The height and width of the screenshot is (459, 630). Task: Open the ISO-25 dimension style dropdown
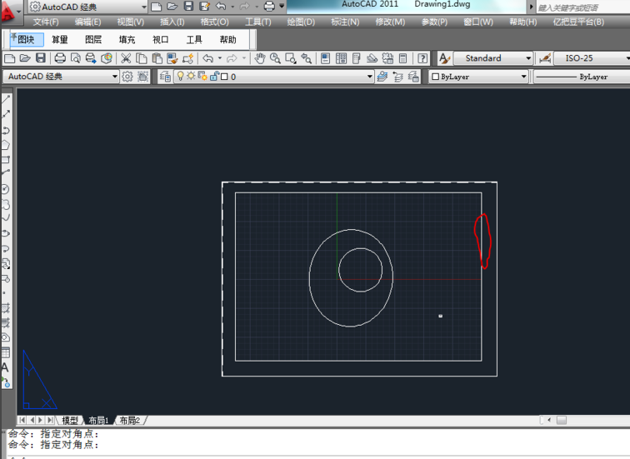click(x=627, y=58)
